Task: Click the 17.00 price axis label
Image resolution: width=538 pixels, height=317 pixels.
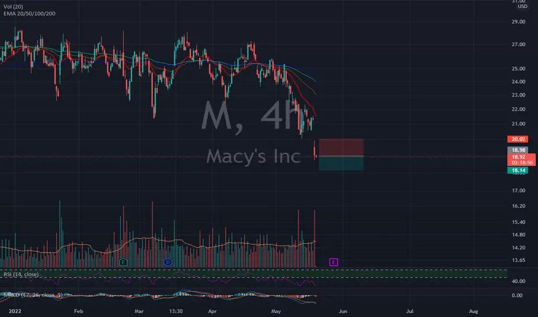Action: [x=518, y=191]
